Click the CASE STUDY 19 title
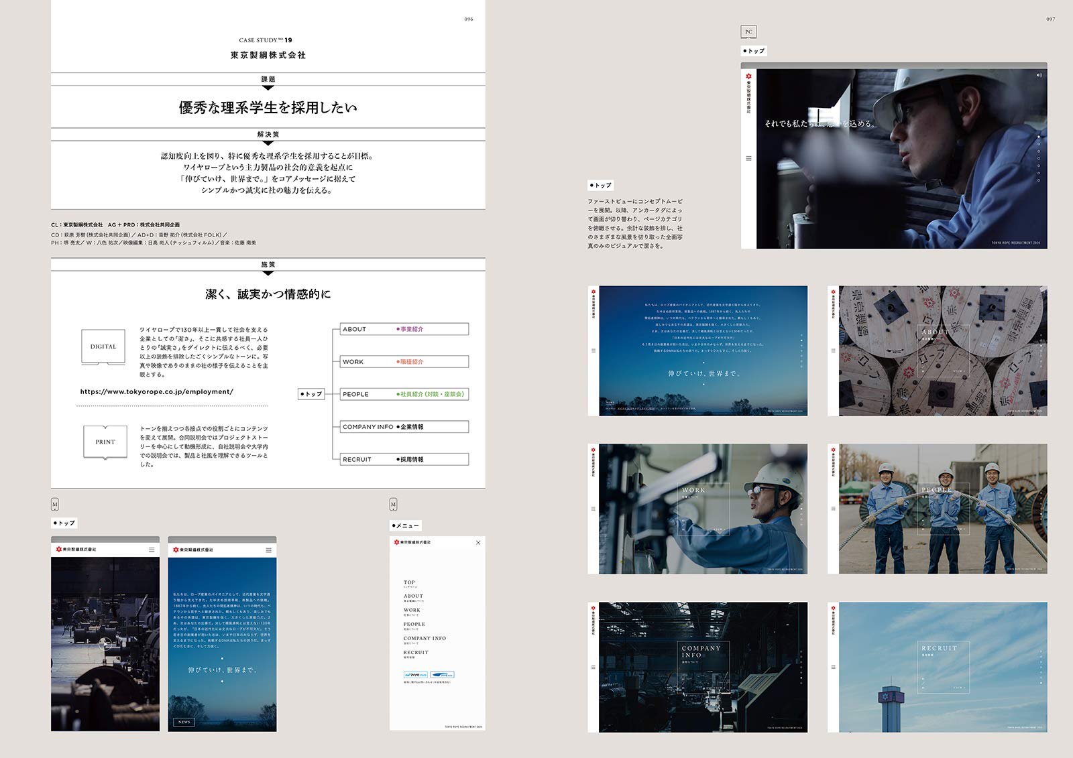The height and width of the screenshot is (758, 1073). coord(266,40)
